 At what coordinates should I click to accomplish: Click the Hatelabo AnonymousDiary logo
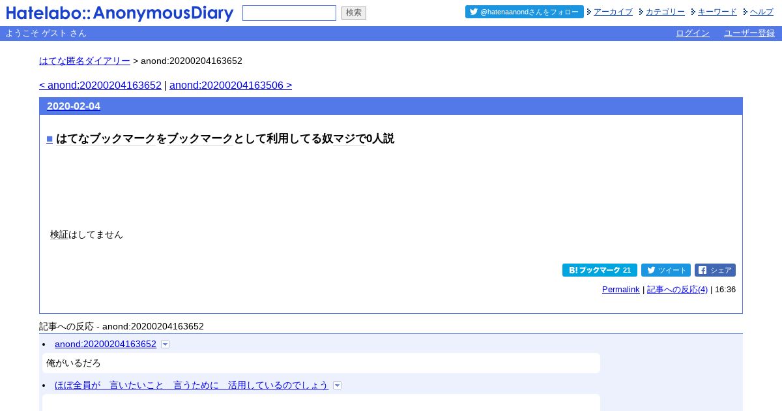(120, 13)
